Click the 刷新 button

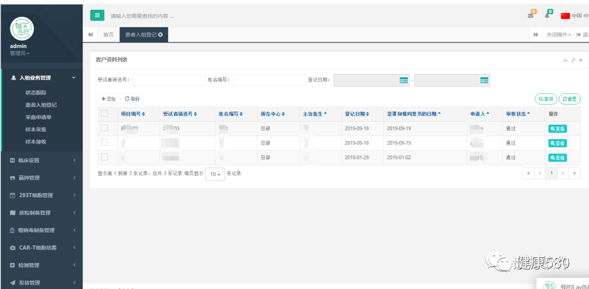click(x=132, y=99)
